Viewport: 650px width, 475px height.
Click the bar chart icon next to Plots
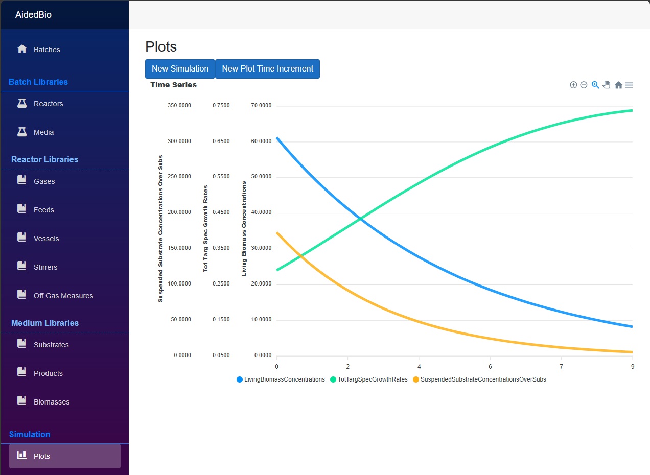pos(21,455)
